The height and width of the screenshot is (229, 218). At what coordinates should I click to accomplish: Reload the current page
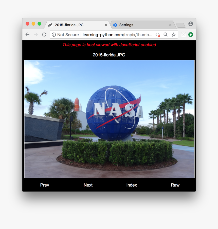[44, 35]
